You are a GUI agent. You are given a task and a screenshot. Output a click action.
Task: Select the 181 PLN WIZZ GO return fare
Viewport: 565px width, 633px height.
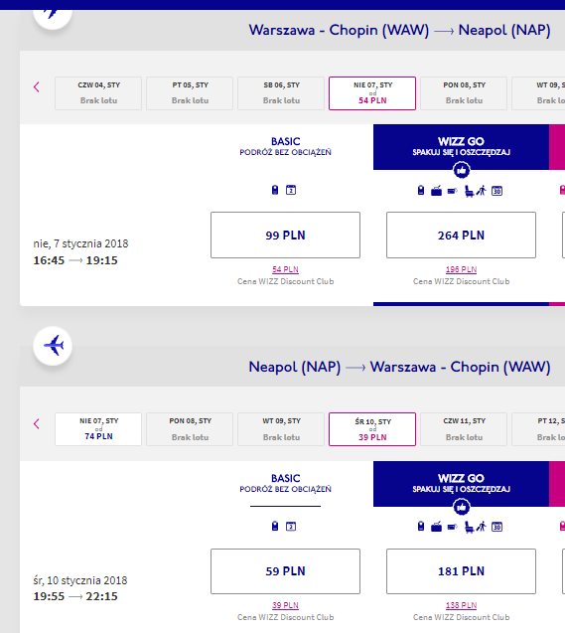point(461,571)
